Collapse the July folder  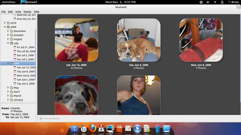(x=8, y=43)
